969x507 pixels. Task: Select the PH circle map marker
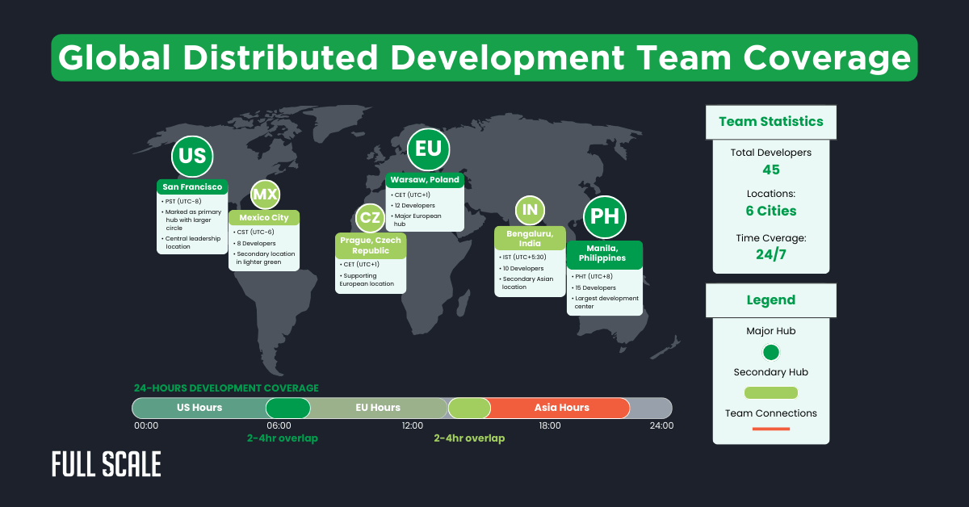[605, 216]
